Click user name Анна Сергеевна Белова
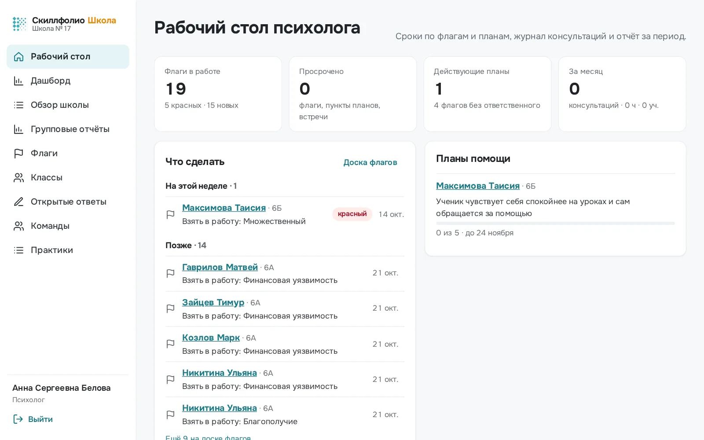704x440 pixels. click(62, 388)
